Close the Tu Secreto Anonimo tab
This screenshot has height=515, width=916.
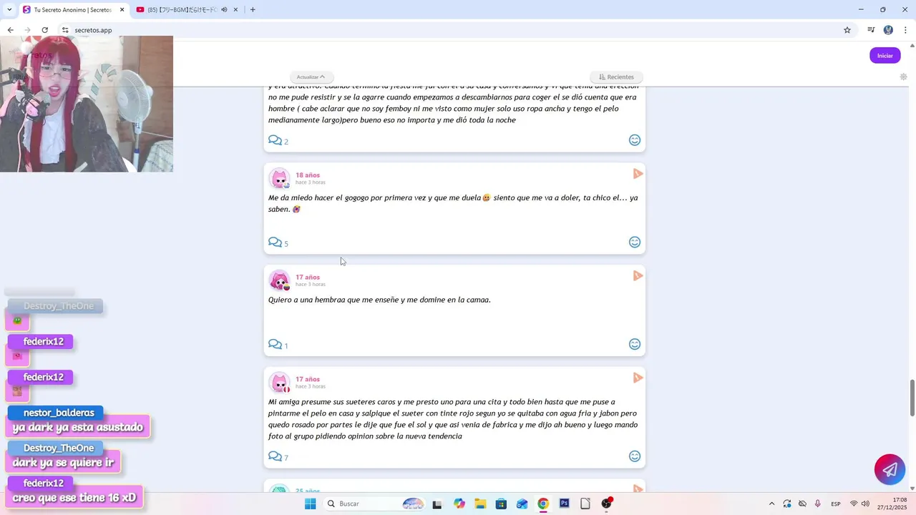coord(122,9)
